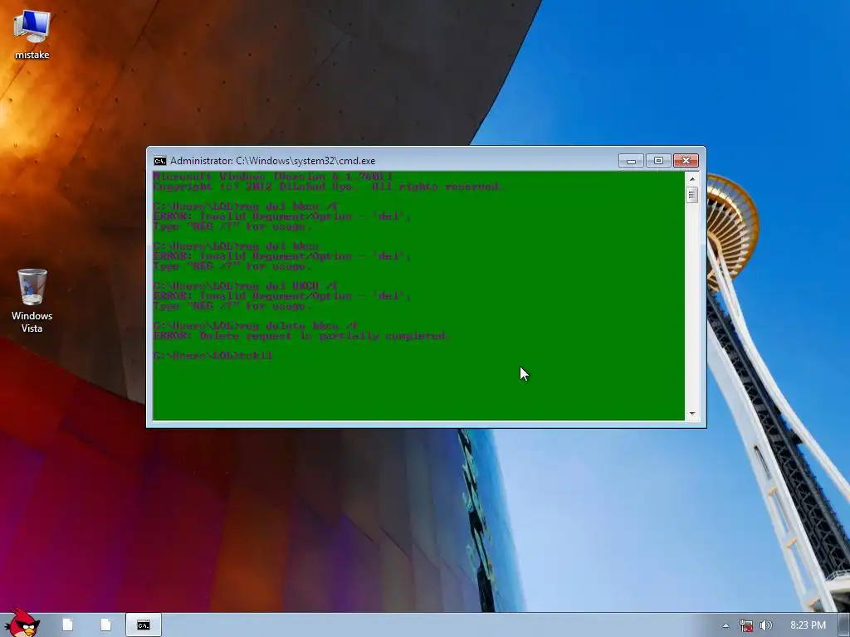The image size is (850, 637).
Task: Select the 'mistake' computer desktop icon
Action: point(32,33)
